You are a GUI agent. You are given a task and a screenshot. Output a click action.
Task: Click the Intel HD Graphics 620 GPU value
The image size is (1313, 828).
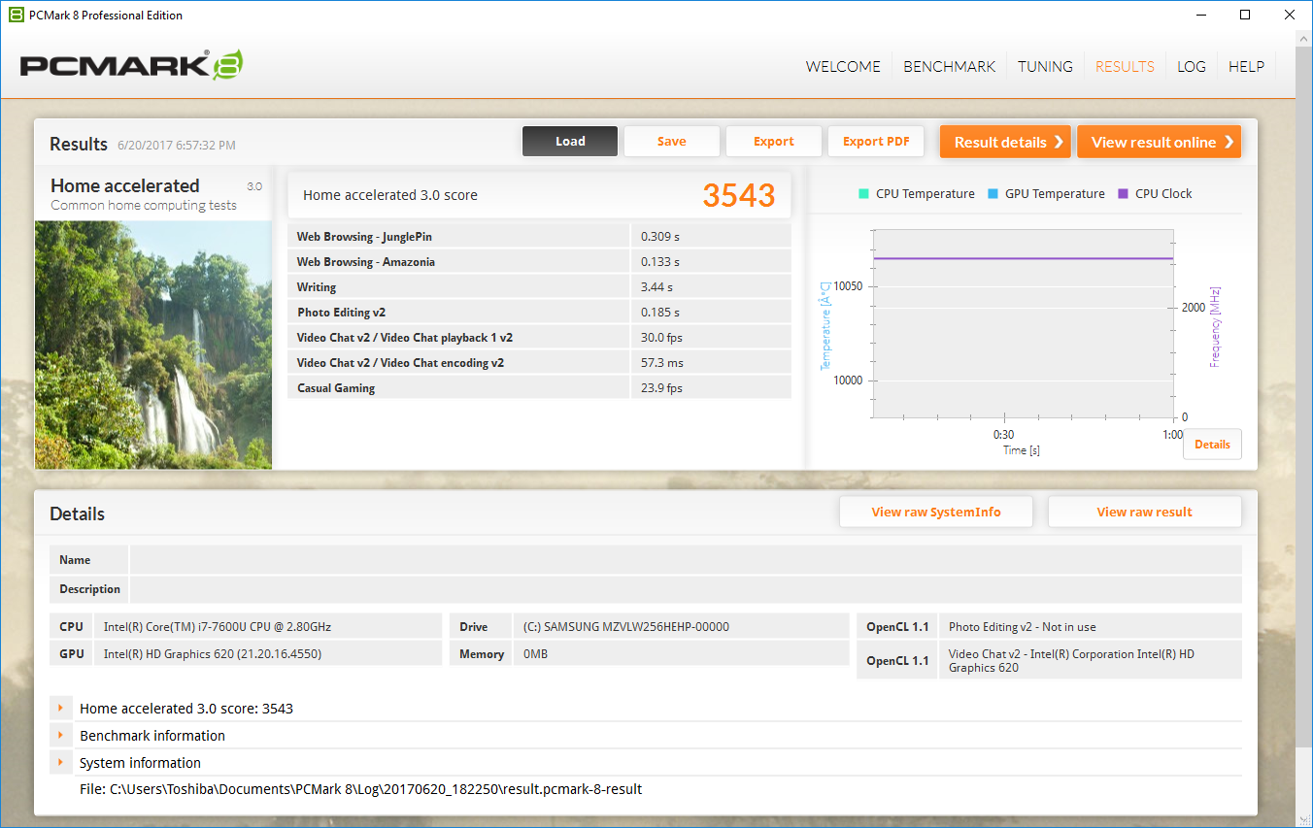(x=213, y=653)
